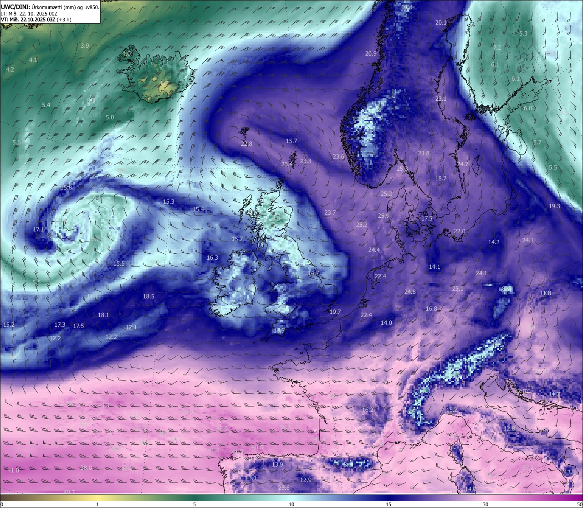Click the value 4.2 label
583x508 pixels.
coord(10,70)
